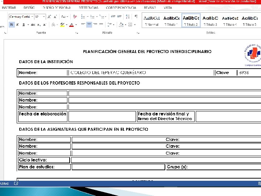Open change case Aa dropdown

click(65, 17)
